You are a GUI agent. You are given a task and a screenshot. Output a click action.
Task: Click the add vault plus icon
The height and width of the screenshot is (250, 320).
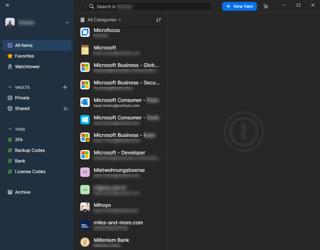point(65,87)
